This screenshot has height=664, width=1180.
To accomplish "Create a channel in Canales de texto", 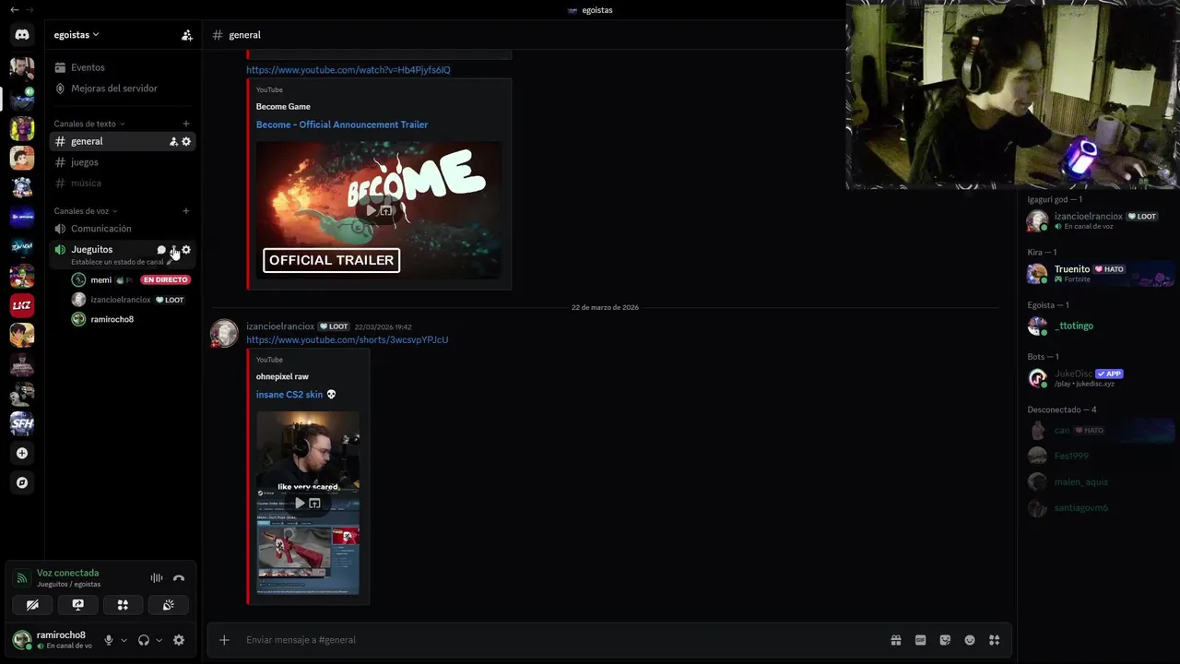I will click(186, 124).
